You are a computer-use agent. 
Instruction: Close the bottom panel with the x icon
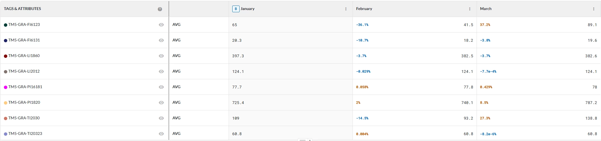click(310, 140)
